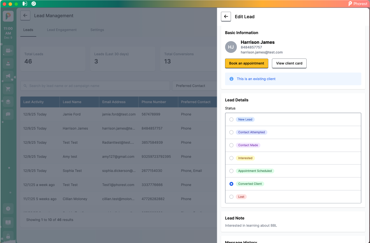Open Marketing via the megaphone sidebar icon
The image size is (370, 243).
point(8,76)
